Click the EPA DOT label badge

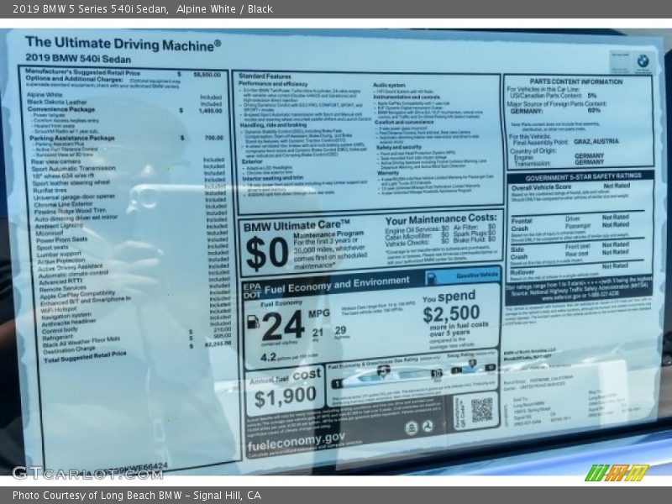click(x=252, y=291)
